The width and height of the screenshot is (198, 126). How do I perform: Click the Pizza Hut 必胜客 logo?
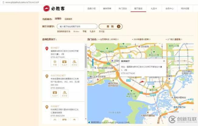54,9
